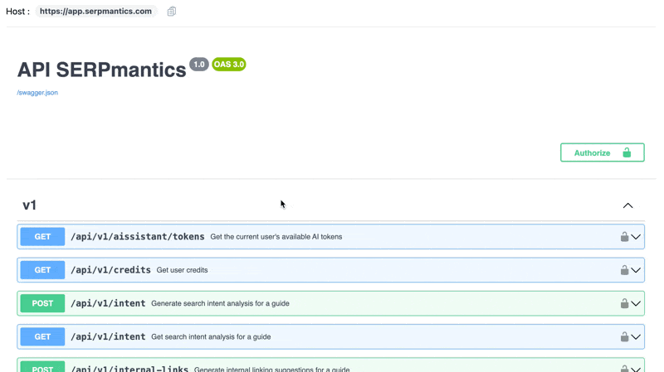Viewport: 664px width, 372px height.
Task: Click the GET badge for aissistant/tokens
Action: click(42, 237)
